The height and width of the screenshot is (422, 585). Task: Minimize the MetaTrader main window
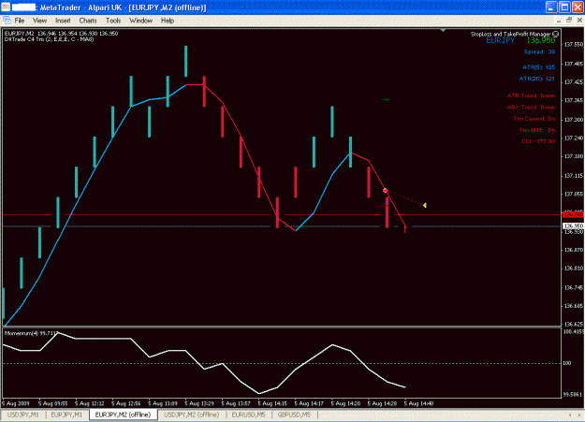point(551,7)
